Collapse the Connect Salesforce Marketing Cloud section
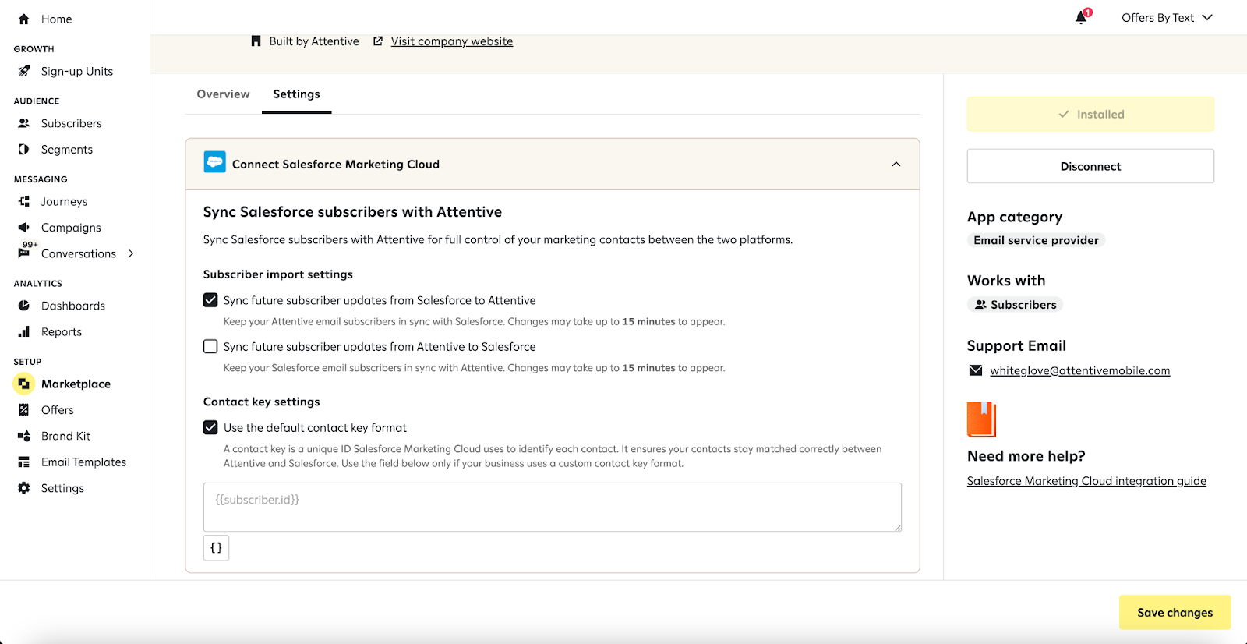Image resolution: width=1247 pixels, height=644 pixels. pyautogui.click(x=896, y=164)
